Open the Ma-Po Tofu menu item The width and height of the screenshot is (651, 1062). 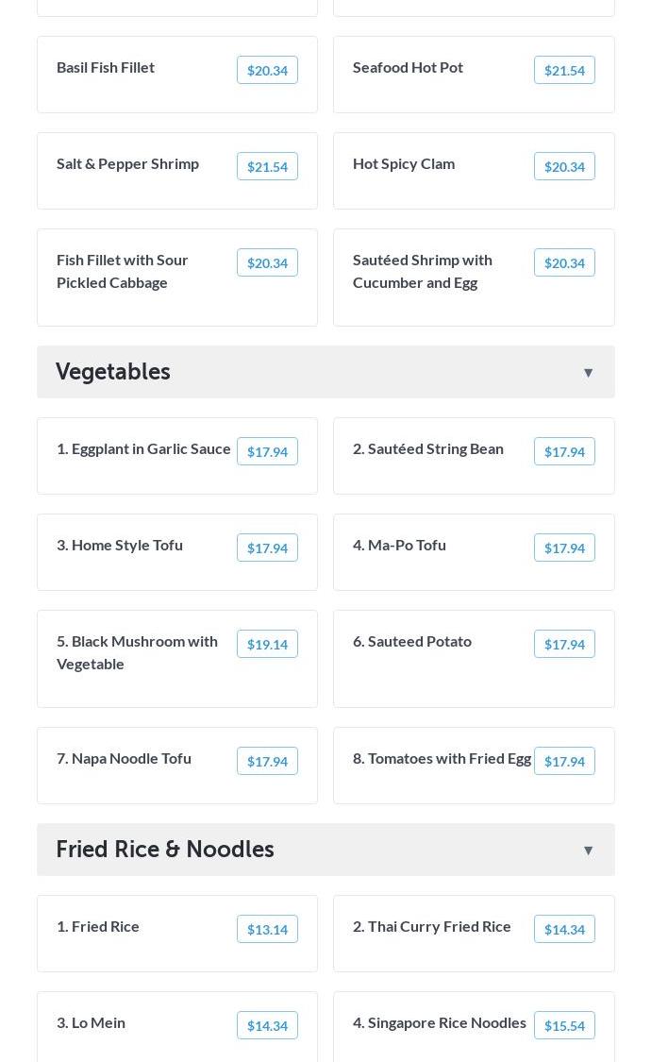[400, 545]
